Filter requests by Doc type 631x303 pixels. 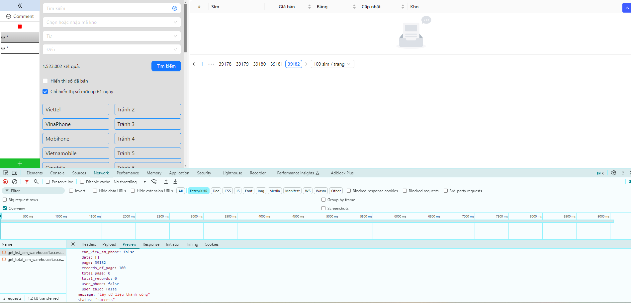point(216,191)
